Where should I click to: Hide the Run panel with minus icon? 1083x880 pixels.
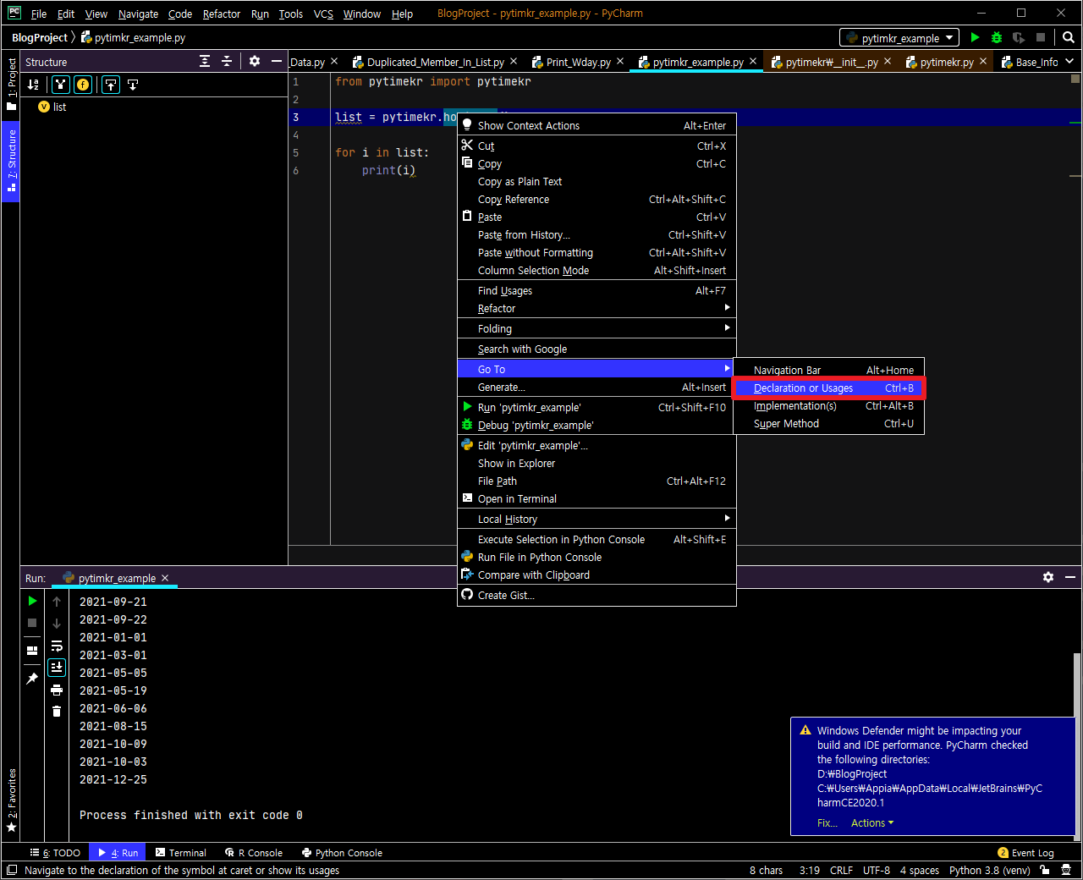pos(1070,577)
